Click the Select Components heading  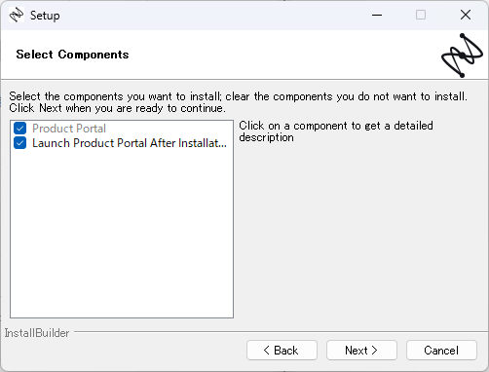(x=72, y=55)
